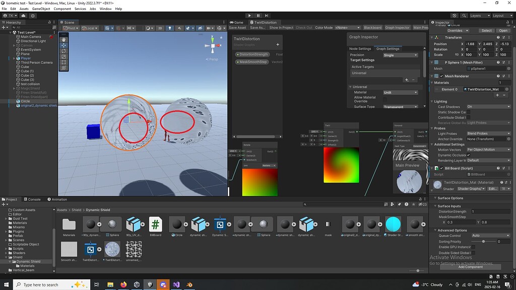This screenshot has height=290, width=516.
Task: Toggle the Bill Board Script enabled checkbox
Action: click(441, 168)
